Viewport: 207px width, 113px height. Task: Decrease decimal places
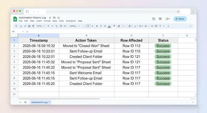point(56,26)
